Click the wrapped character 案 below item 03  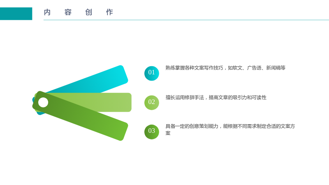[x=168, y=133]
